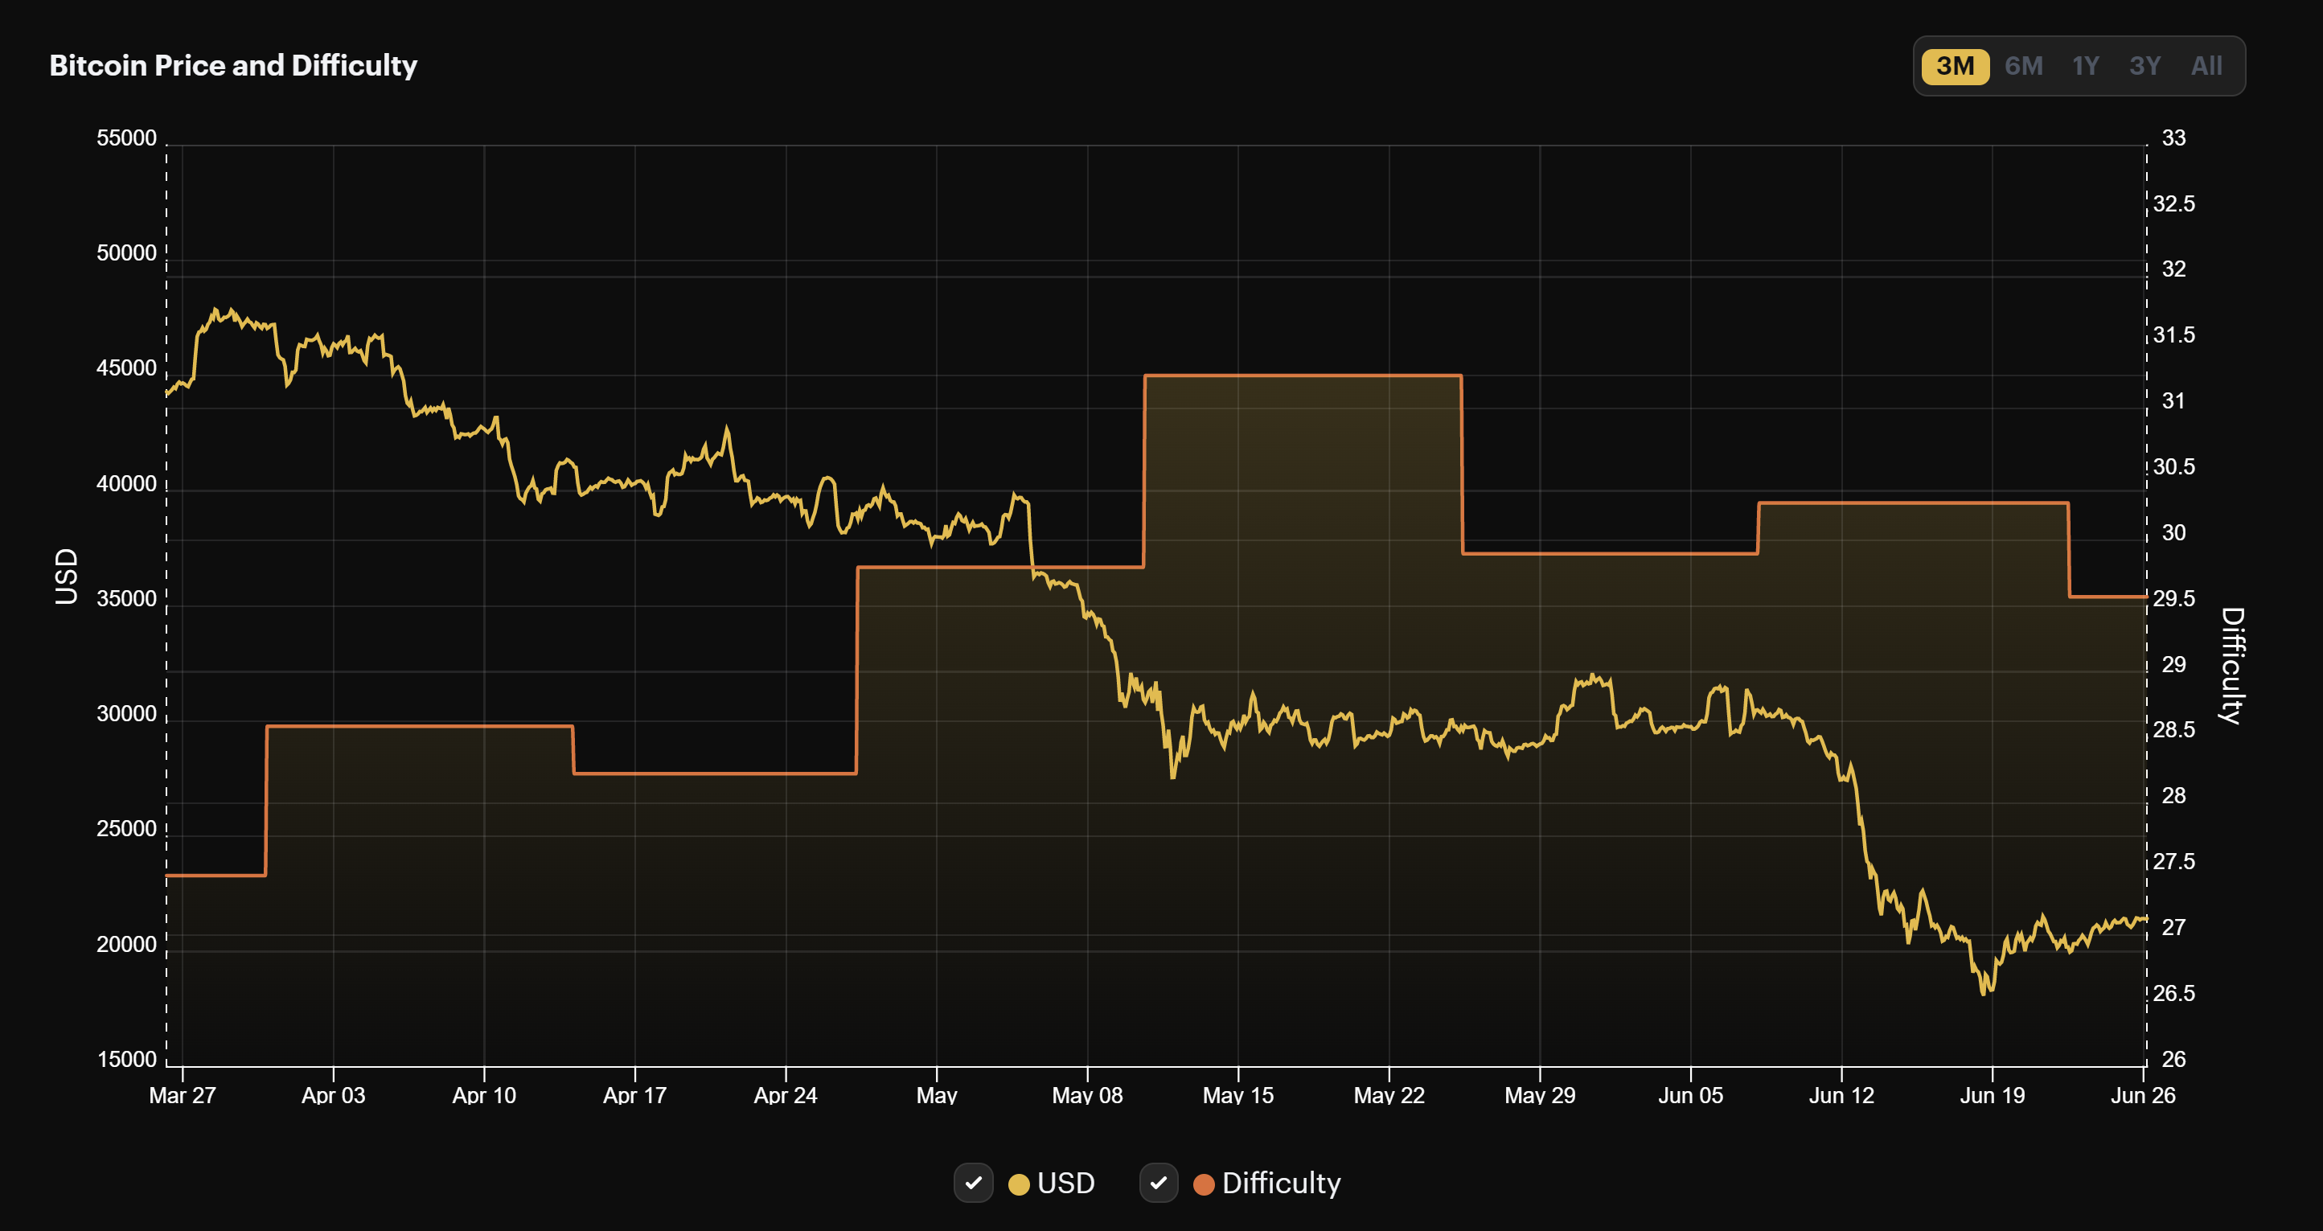Click the Jun 12 x-axis label
Viewport: 2323px width, 1231px height.
[x=1841, y=1095]
